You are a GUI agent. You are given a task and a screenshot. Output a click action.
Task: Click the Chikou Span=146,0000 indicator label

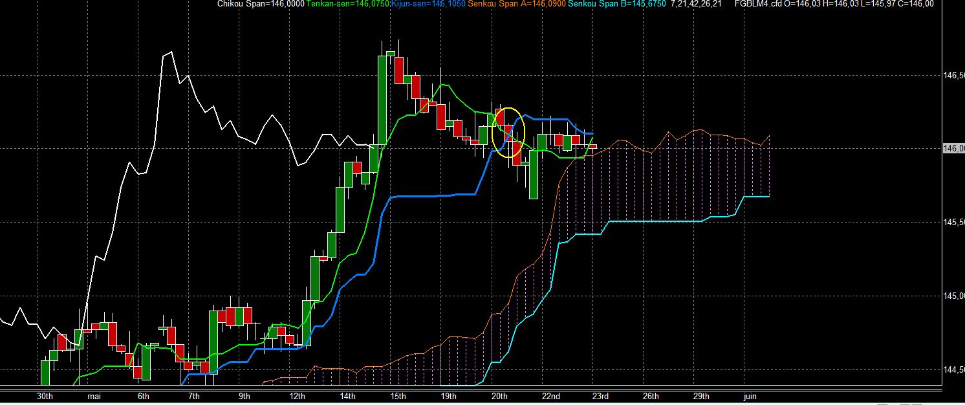[x=261, y=4]
